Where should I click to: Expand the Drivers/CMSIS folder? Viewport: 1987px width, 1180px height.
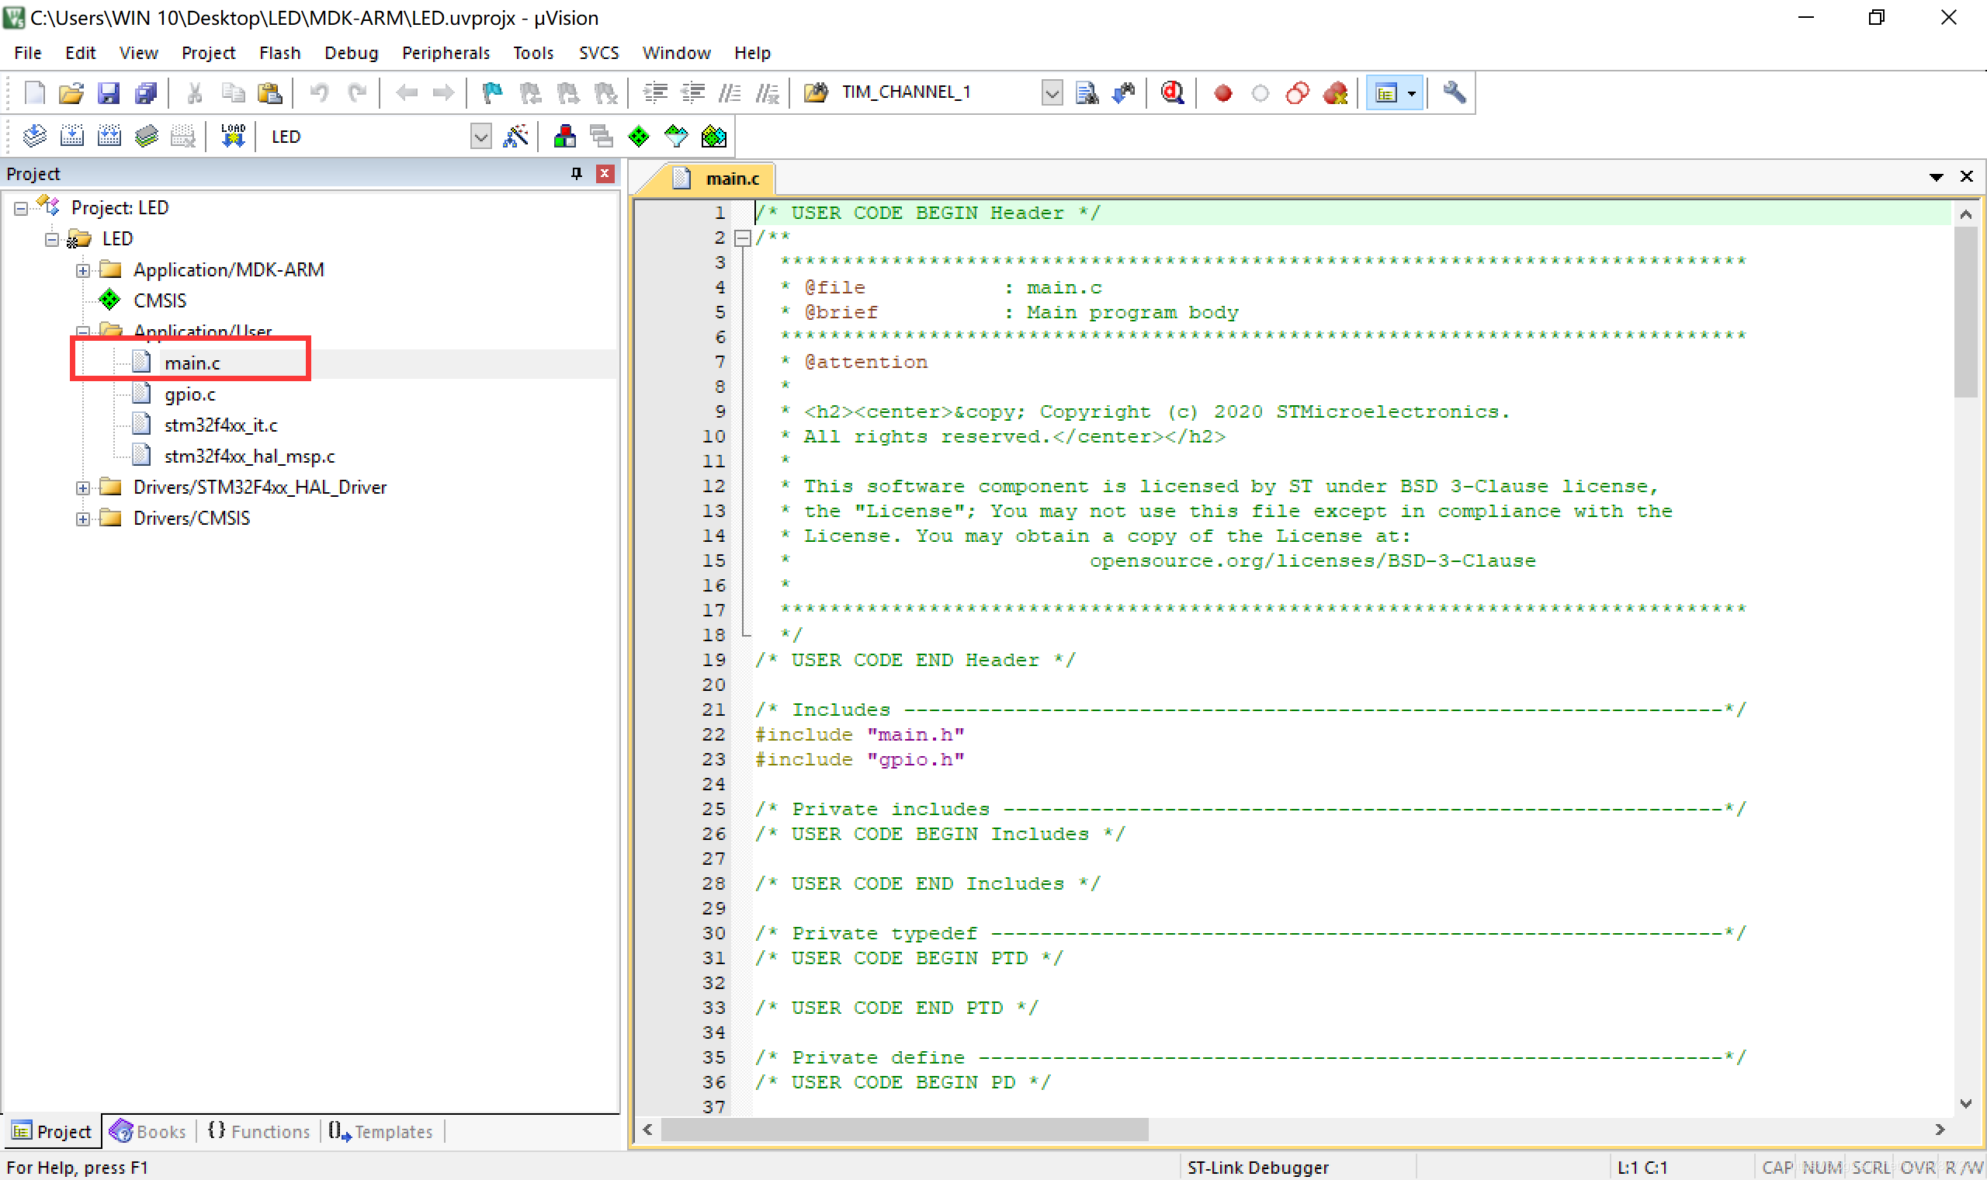82,519
